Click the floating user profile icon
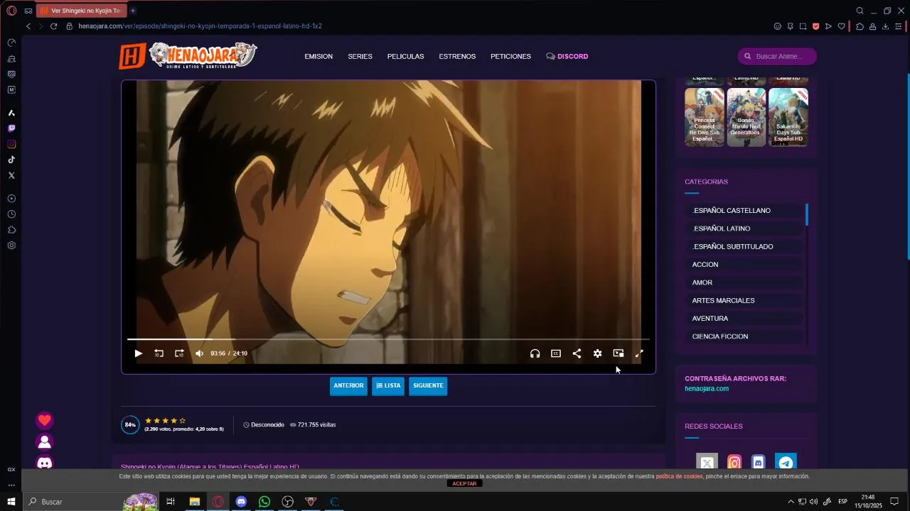 [x=45, y=442]
